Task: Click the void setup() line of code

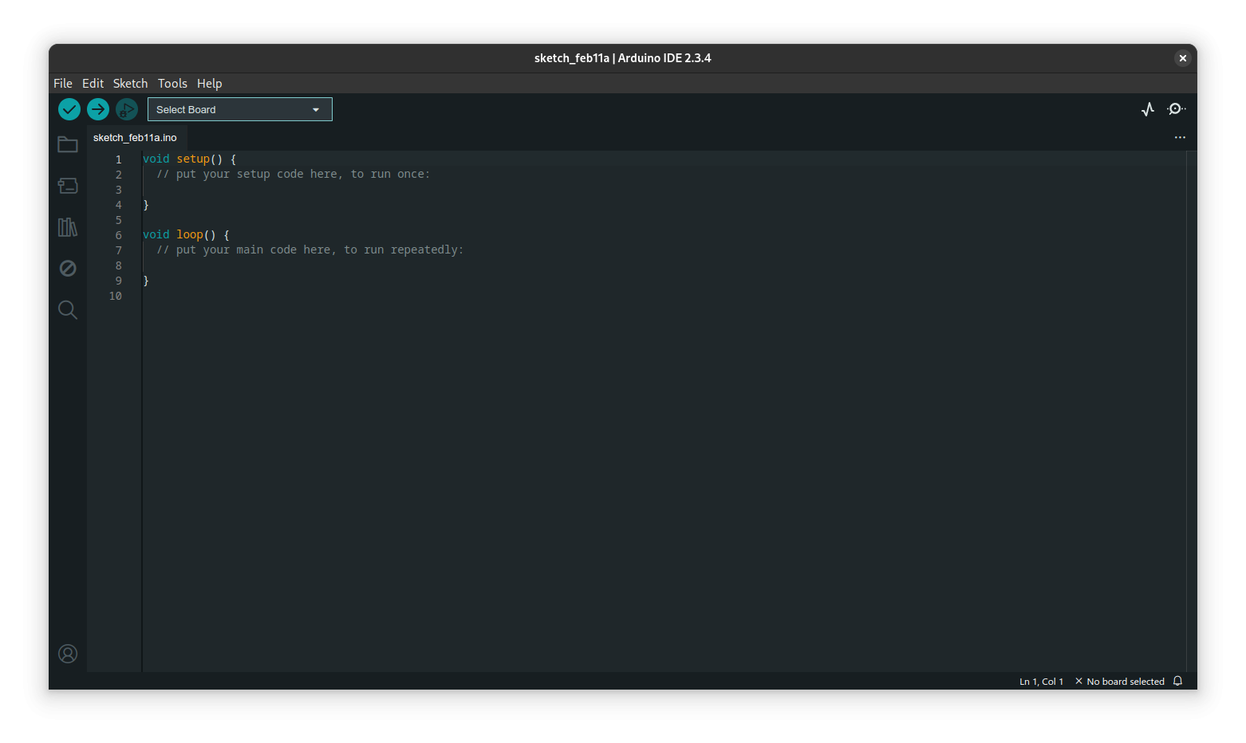Action: coord(189,159)
